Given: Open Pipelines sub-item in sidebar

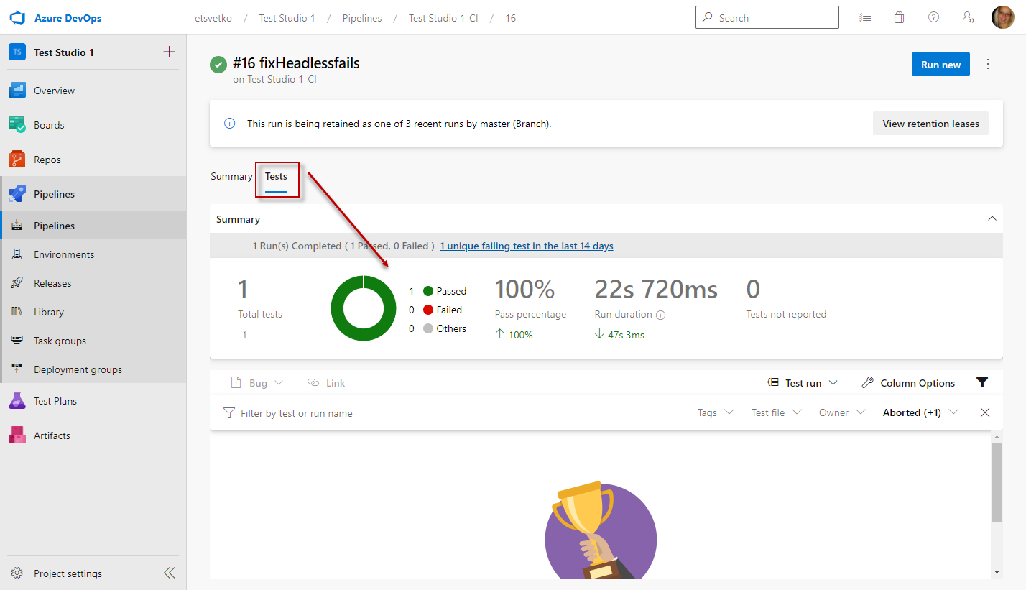Looking at the screenshot, I should (93, 226).
